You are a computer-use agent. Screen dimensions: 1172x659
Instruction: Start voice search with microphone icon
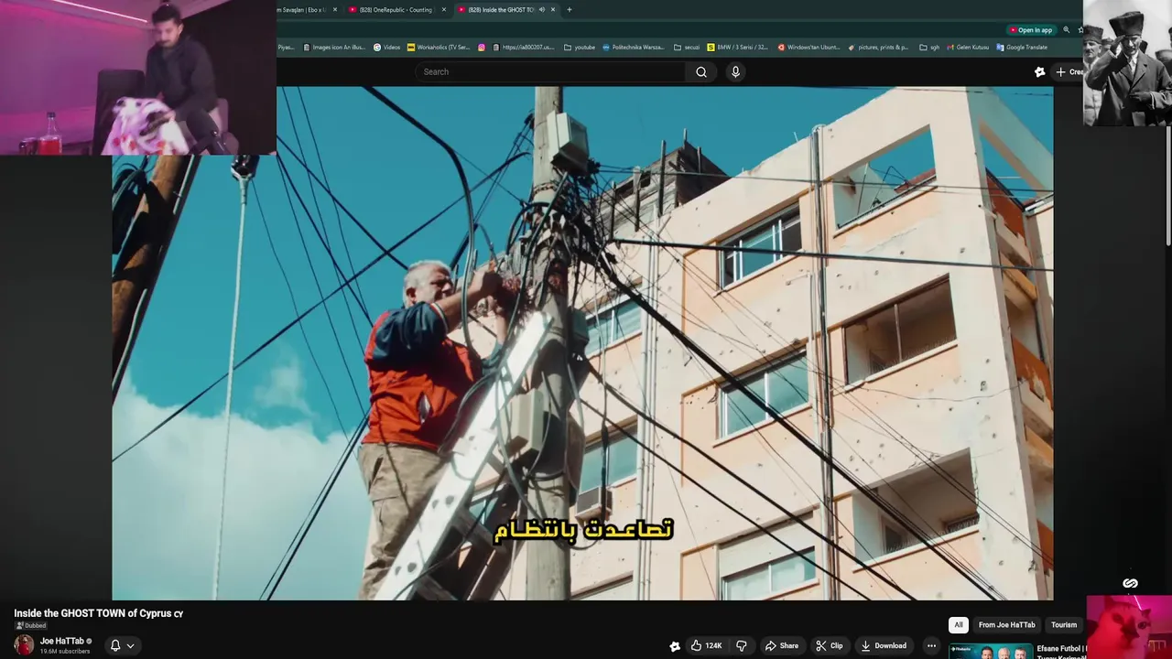coord(735,72)
